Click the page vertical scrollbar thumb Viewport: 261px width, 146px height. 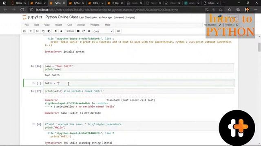pos(259,47)
